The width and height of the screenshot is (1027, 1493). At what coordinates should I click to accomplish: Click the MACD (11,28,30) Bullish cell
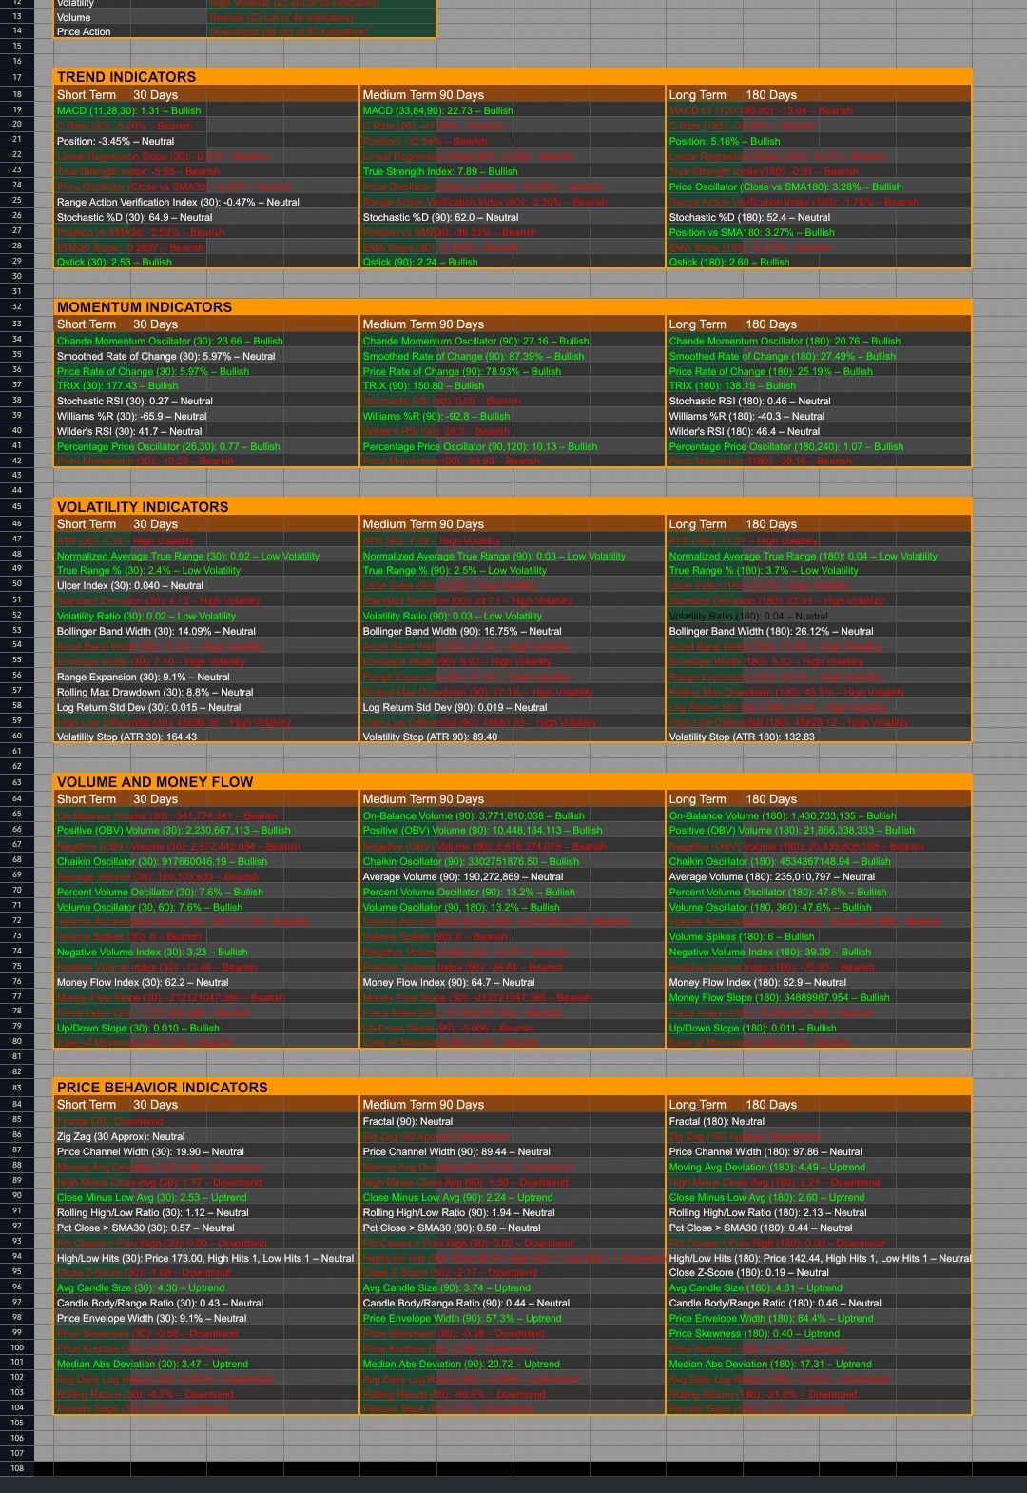point(129,110)
